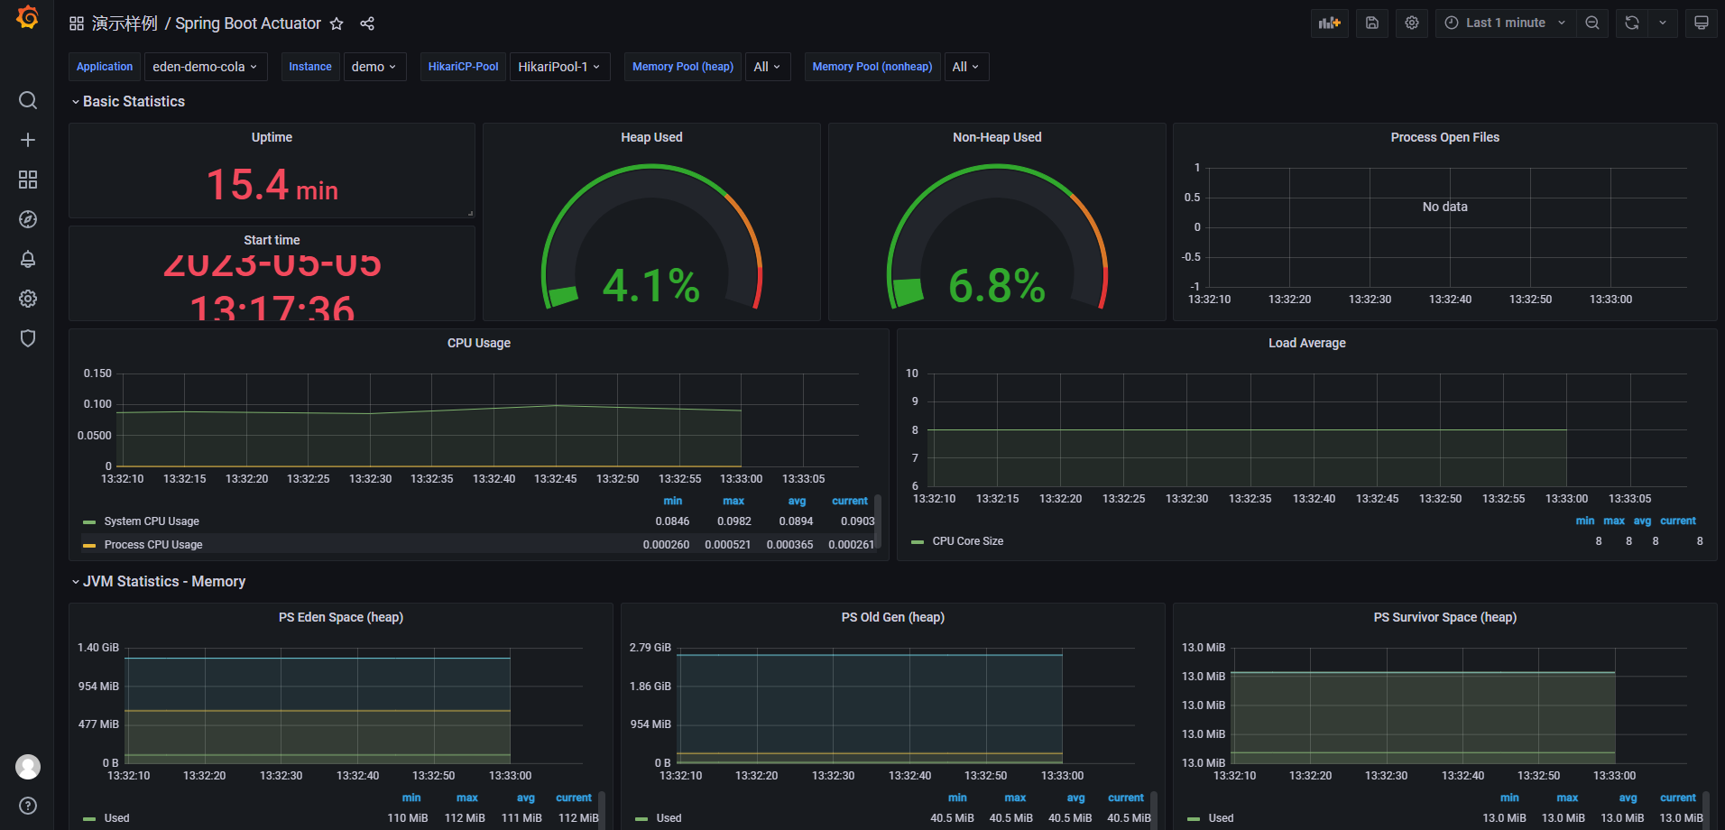
Task: Open the PS Eden Space (heap) panel menu
Action: (x=341, y=617)
